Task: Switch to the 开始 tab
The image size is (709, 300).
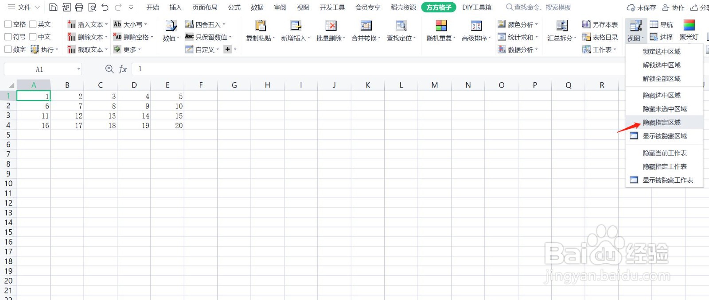Action: [x=152, y=7]
